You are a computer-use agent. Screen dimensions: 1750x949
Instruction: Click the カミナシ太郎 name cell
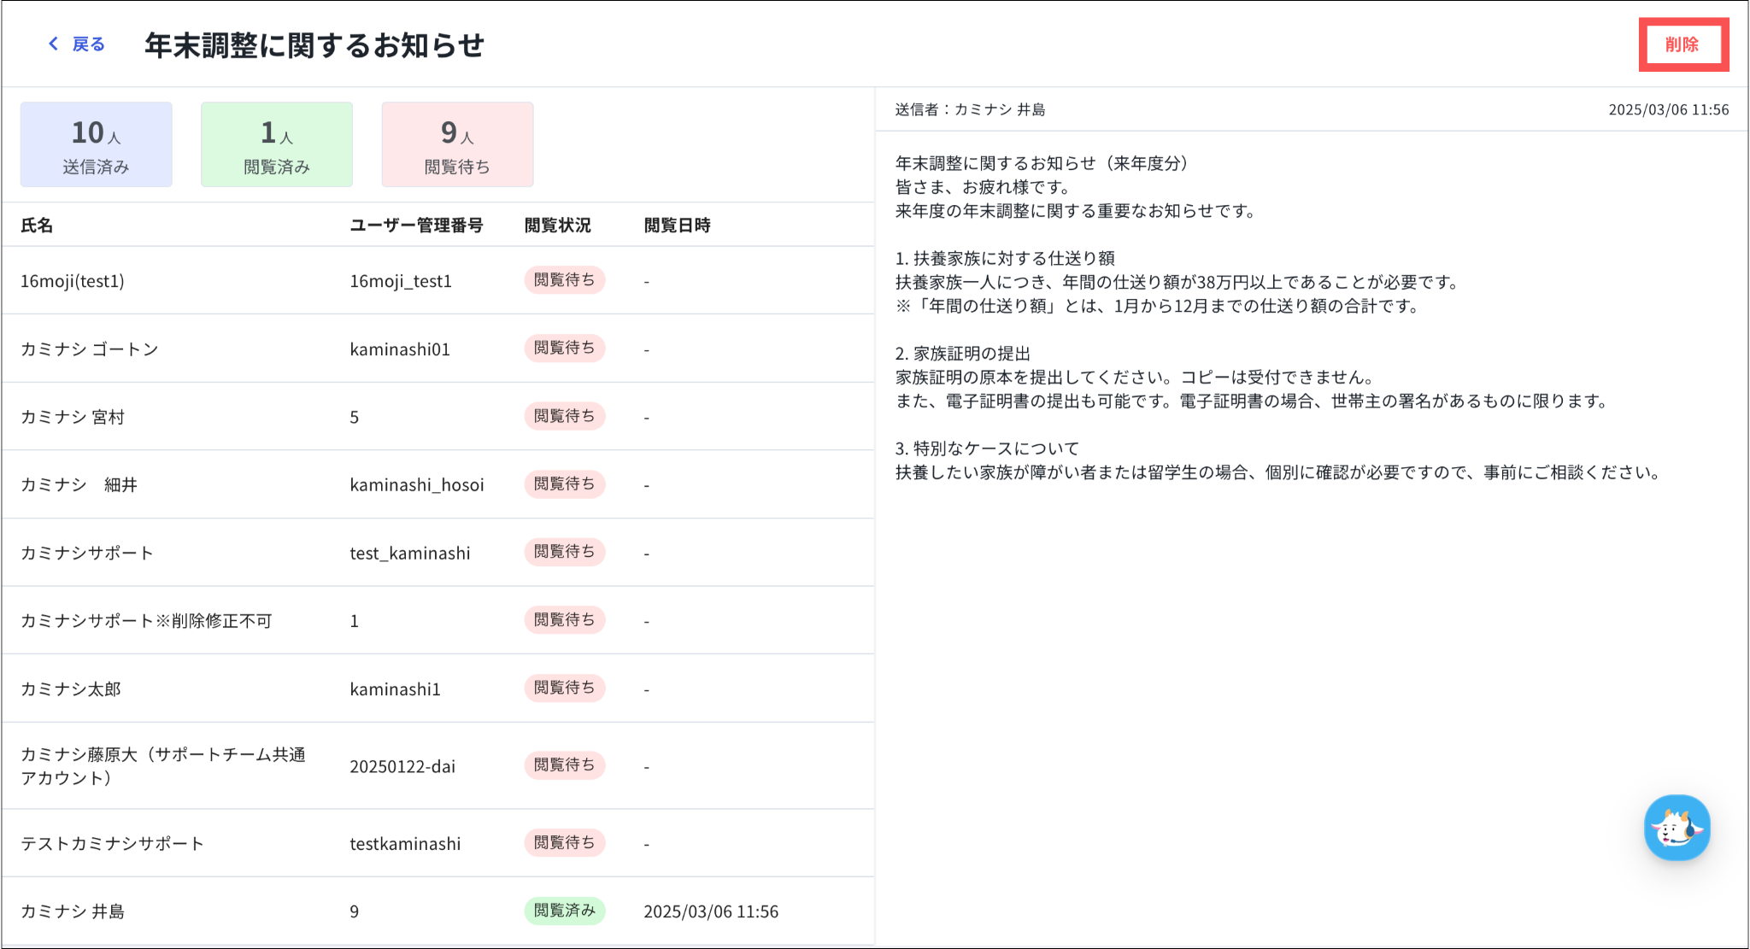71,689
